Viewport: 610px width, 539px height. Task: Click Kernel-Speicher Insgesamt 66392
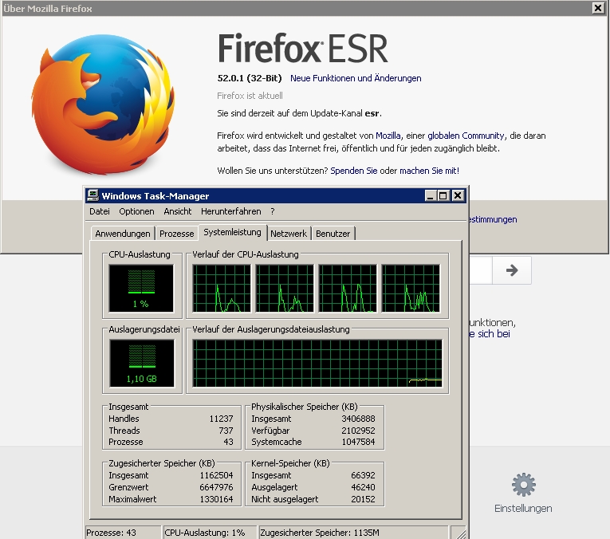pyautogui.click(x=363, y=475)
